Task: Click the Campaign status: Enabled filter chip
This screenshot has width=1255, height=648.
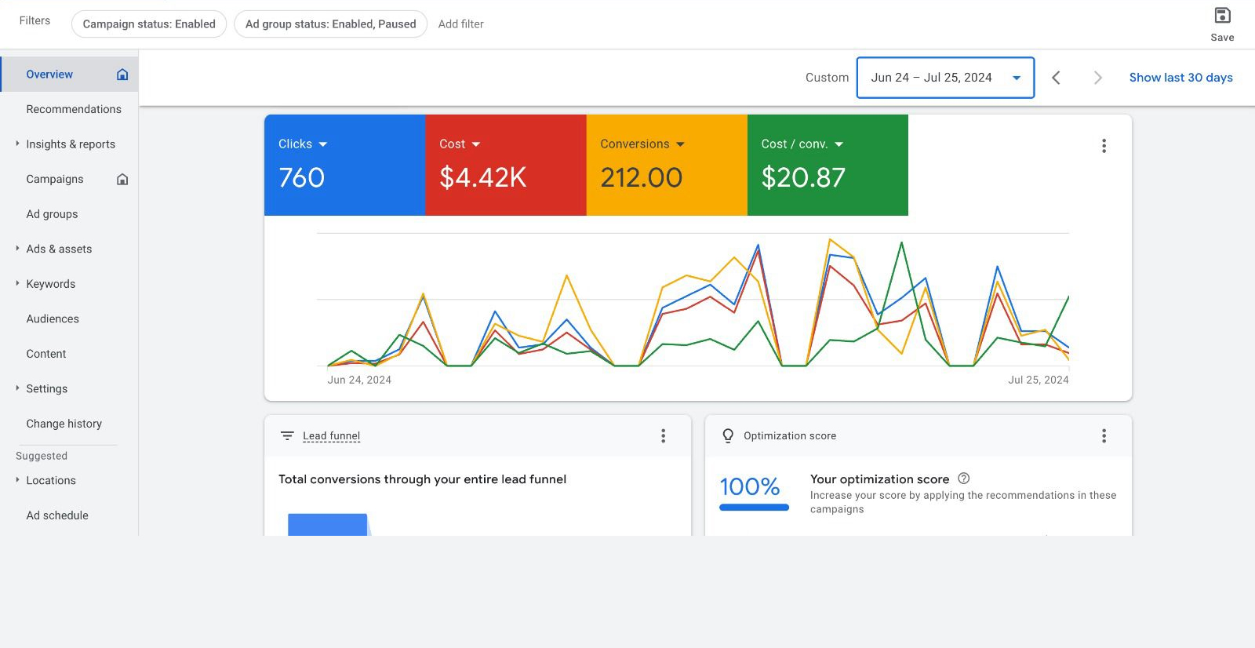Action: pos(149,24)
